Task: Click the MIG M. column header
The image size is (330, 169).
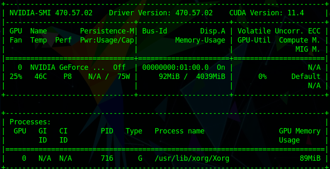Action: click(x=308, y=49)
